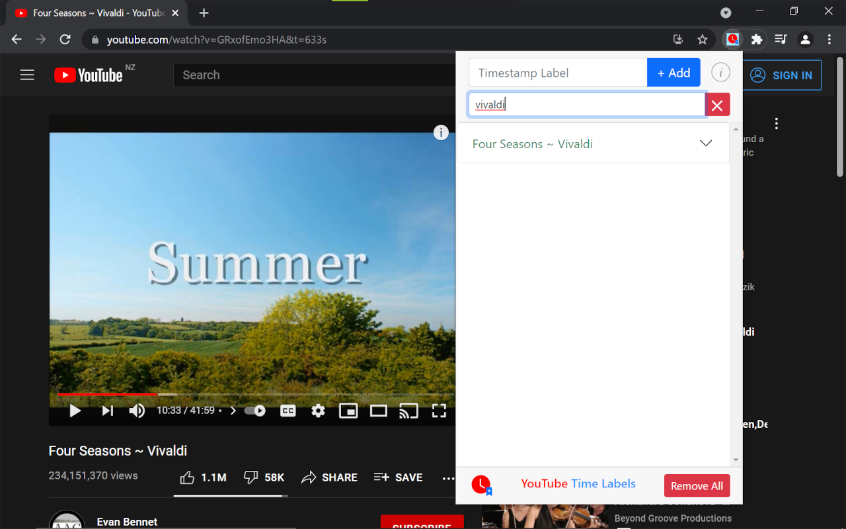
Task: Toggle autoplay switch in player
Action: coord(255,411)
